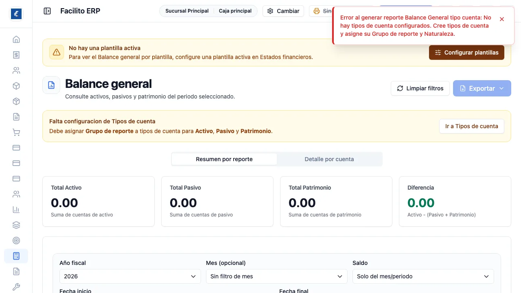Open the stacked layers sidebar icon
This screenshot has height=293, width=521.
pos(16,225)
